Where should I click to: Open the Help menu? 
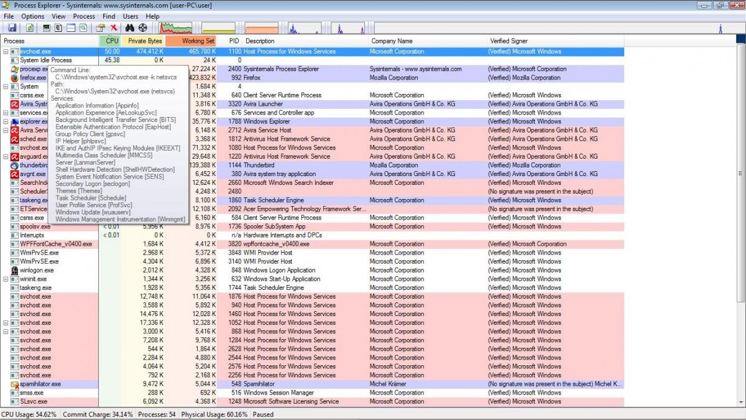coord(152,16)
